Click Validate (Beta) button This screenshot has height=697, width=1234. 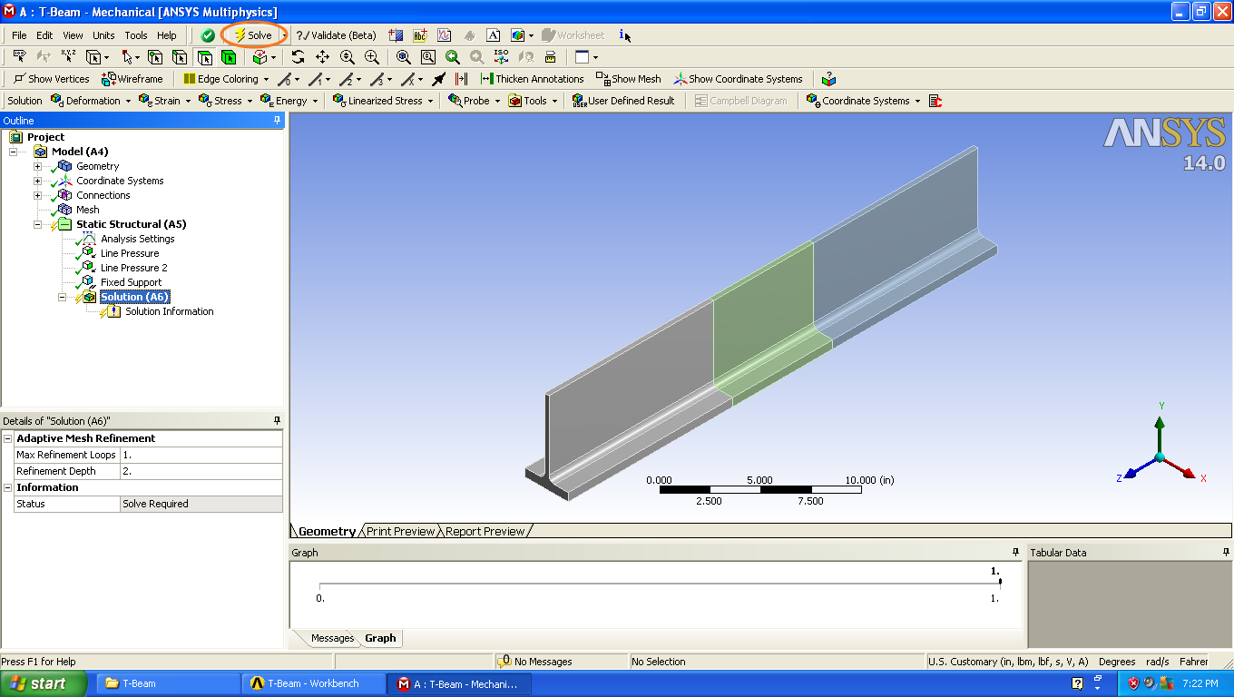click(336, 35)
